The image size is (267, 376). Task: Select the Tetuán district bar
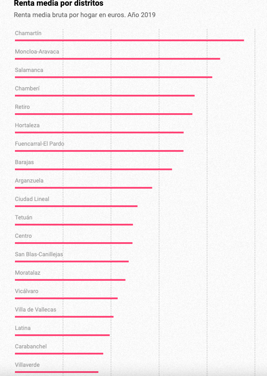tap(74, 225)
